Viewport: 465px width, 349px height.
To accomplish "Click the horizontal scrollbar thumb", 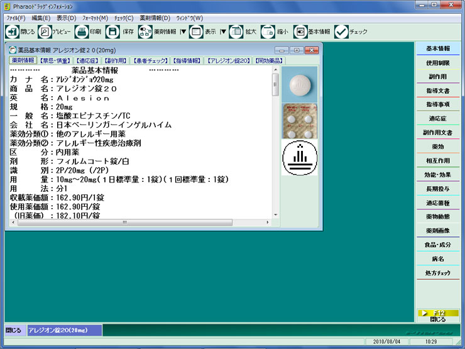I will tap(124, 222).
